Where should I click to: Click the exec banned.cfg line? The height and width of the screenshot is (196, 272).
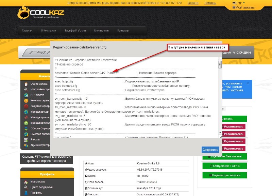(66, 86)
